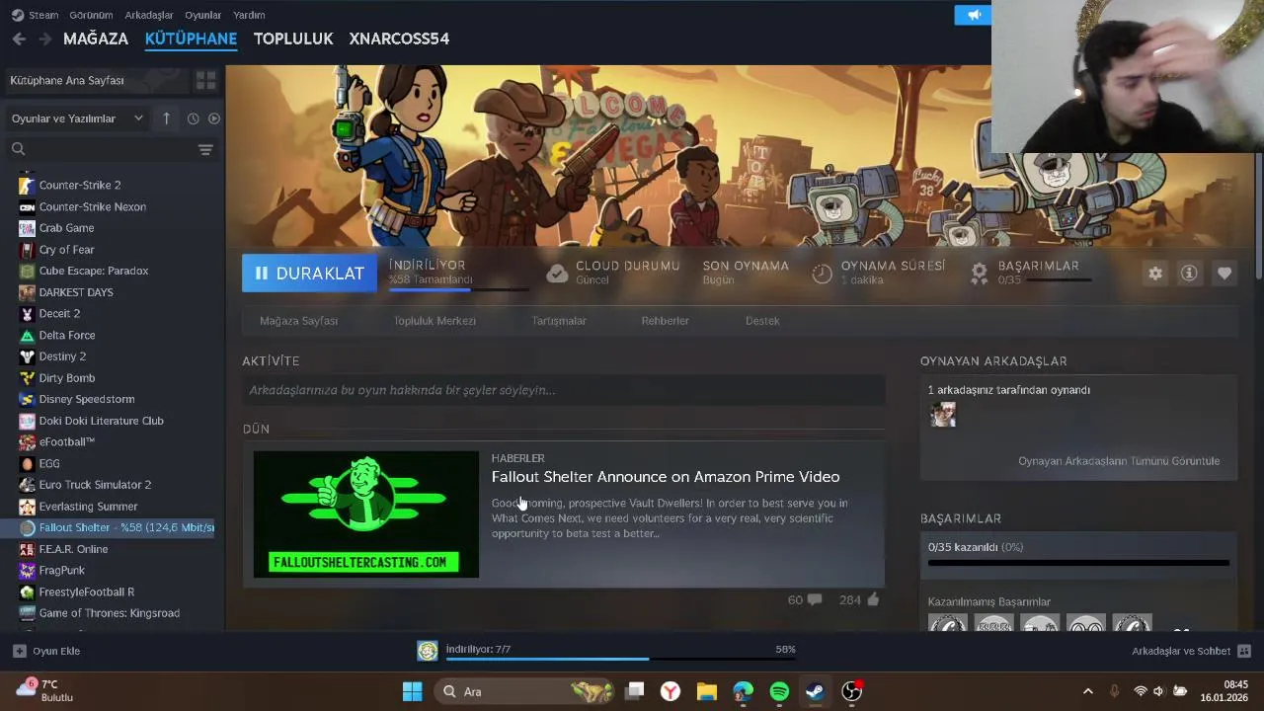Click the activity comment input field
1264x711 pixels.
coord(564,390)
